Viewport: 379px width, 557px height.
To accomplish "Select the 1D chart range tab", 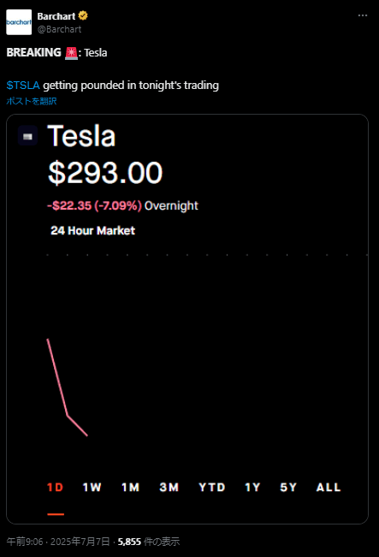I will [x=56, y=487].
